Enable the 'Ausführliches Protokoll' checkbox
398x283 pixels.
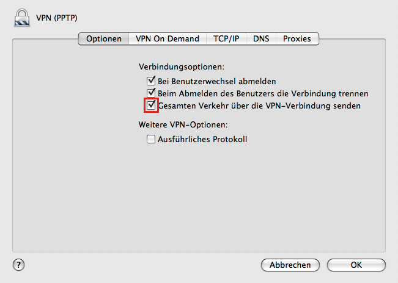[151, 139]
